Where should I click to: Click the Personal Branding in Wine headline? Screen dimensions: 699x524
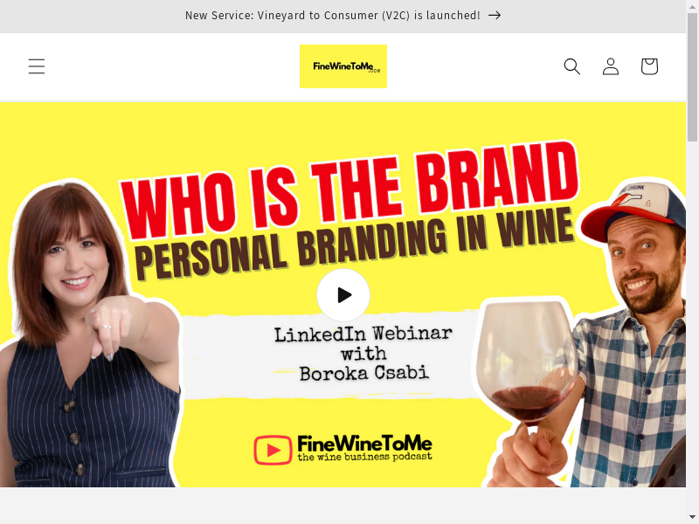click(355, 245)
